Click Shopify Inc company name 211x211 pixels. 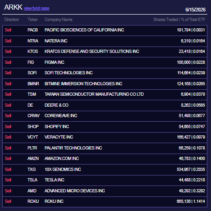pos(57,127)
